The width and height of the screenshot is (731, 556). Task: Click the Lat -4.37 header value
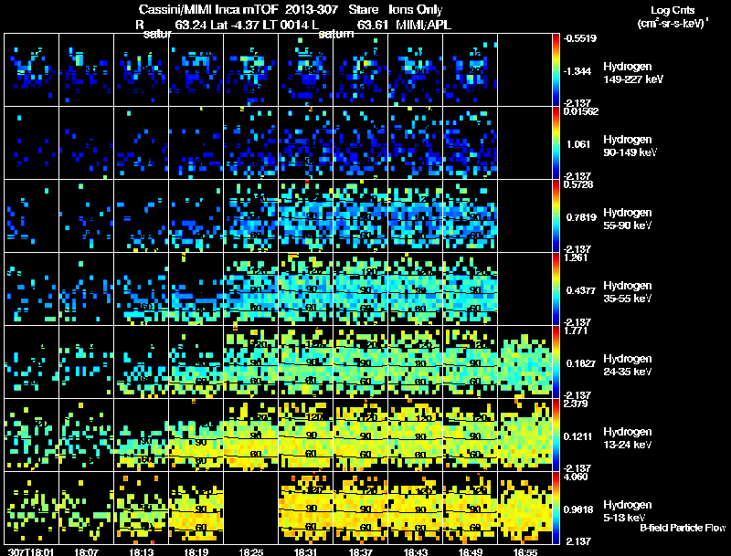coord(235,25)
